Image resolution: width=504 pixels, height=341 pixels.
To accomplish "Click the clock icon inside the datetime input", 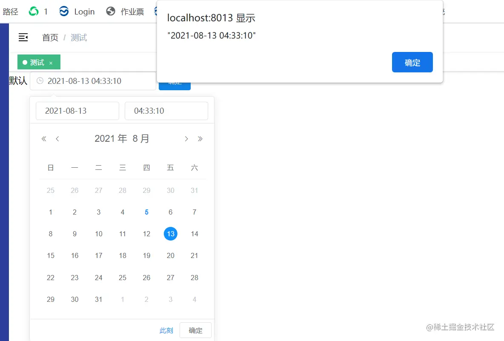I will [x=41, y=81].
